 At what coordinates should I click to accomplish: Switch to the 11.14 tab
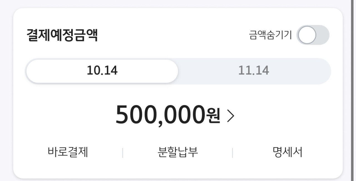254,71
